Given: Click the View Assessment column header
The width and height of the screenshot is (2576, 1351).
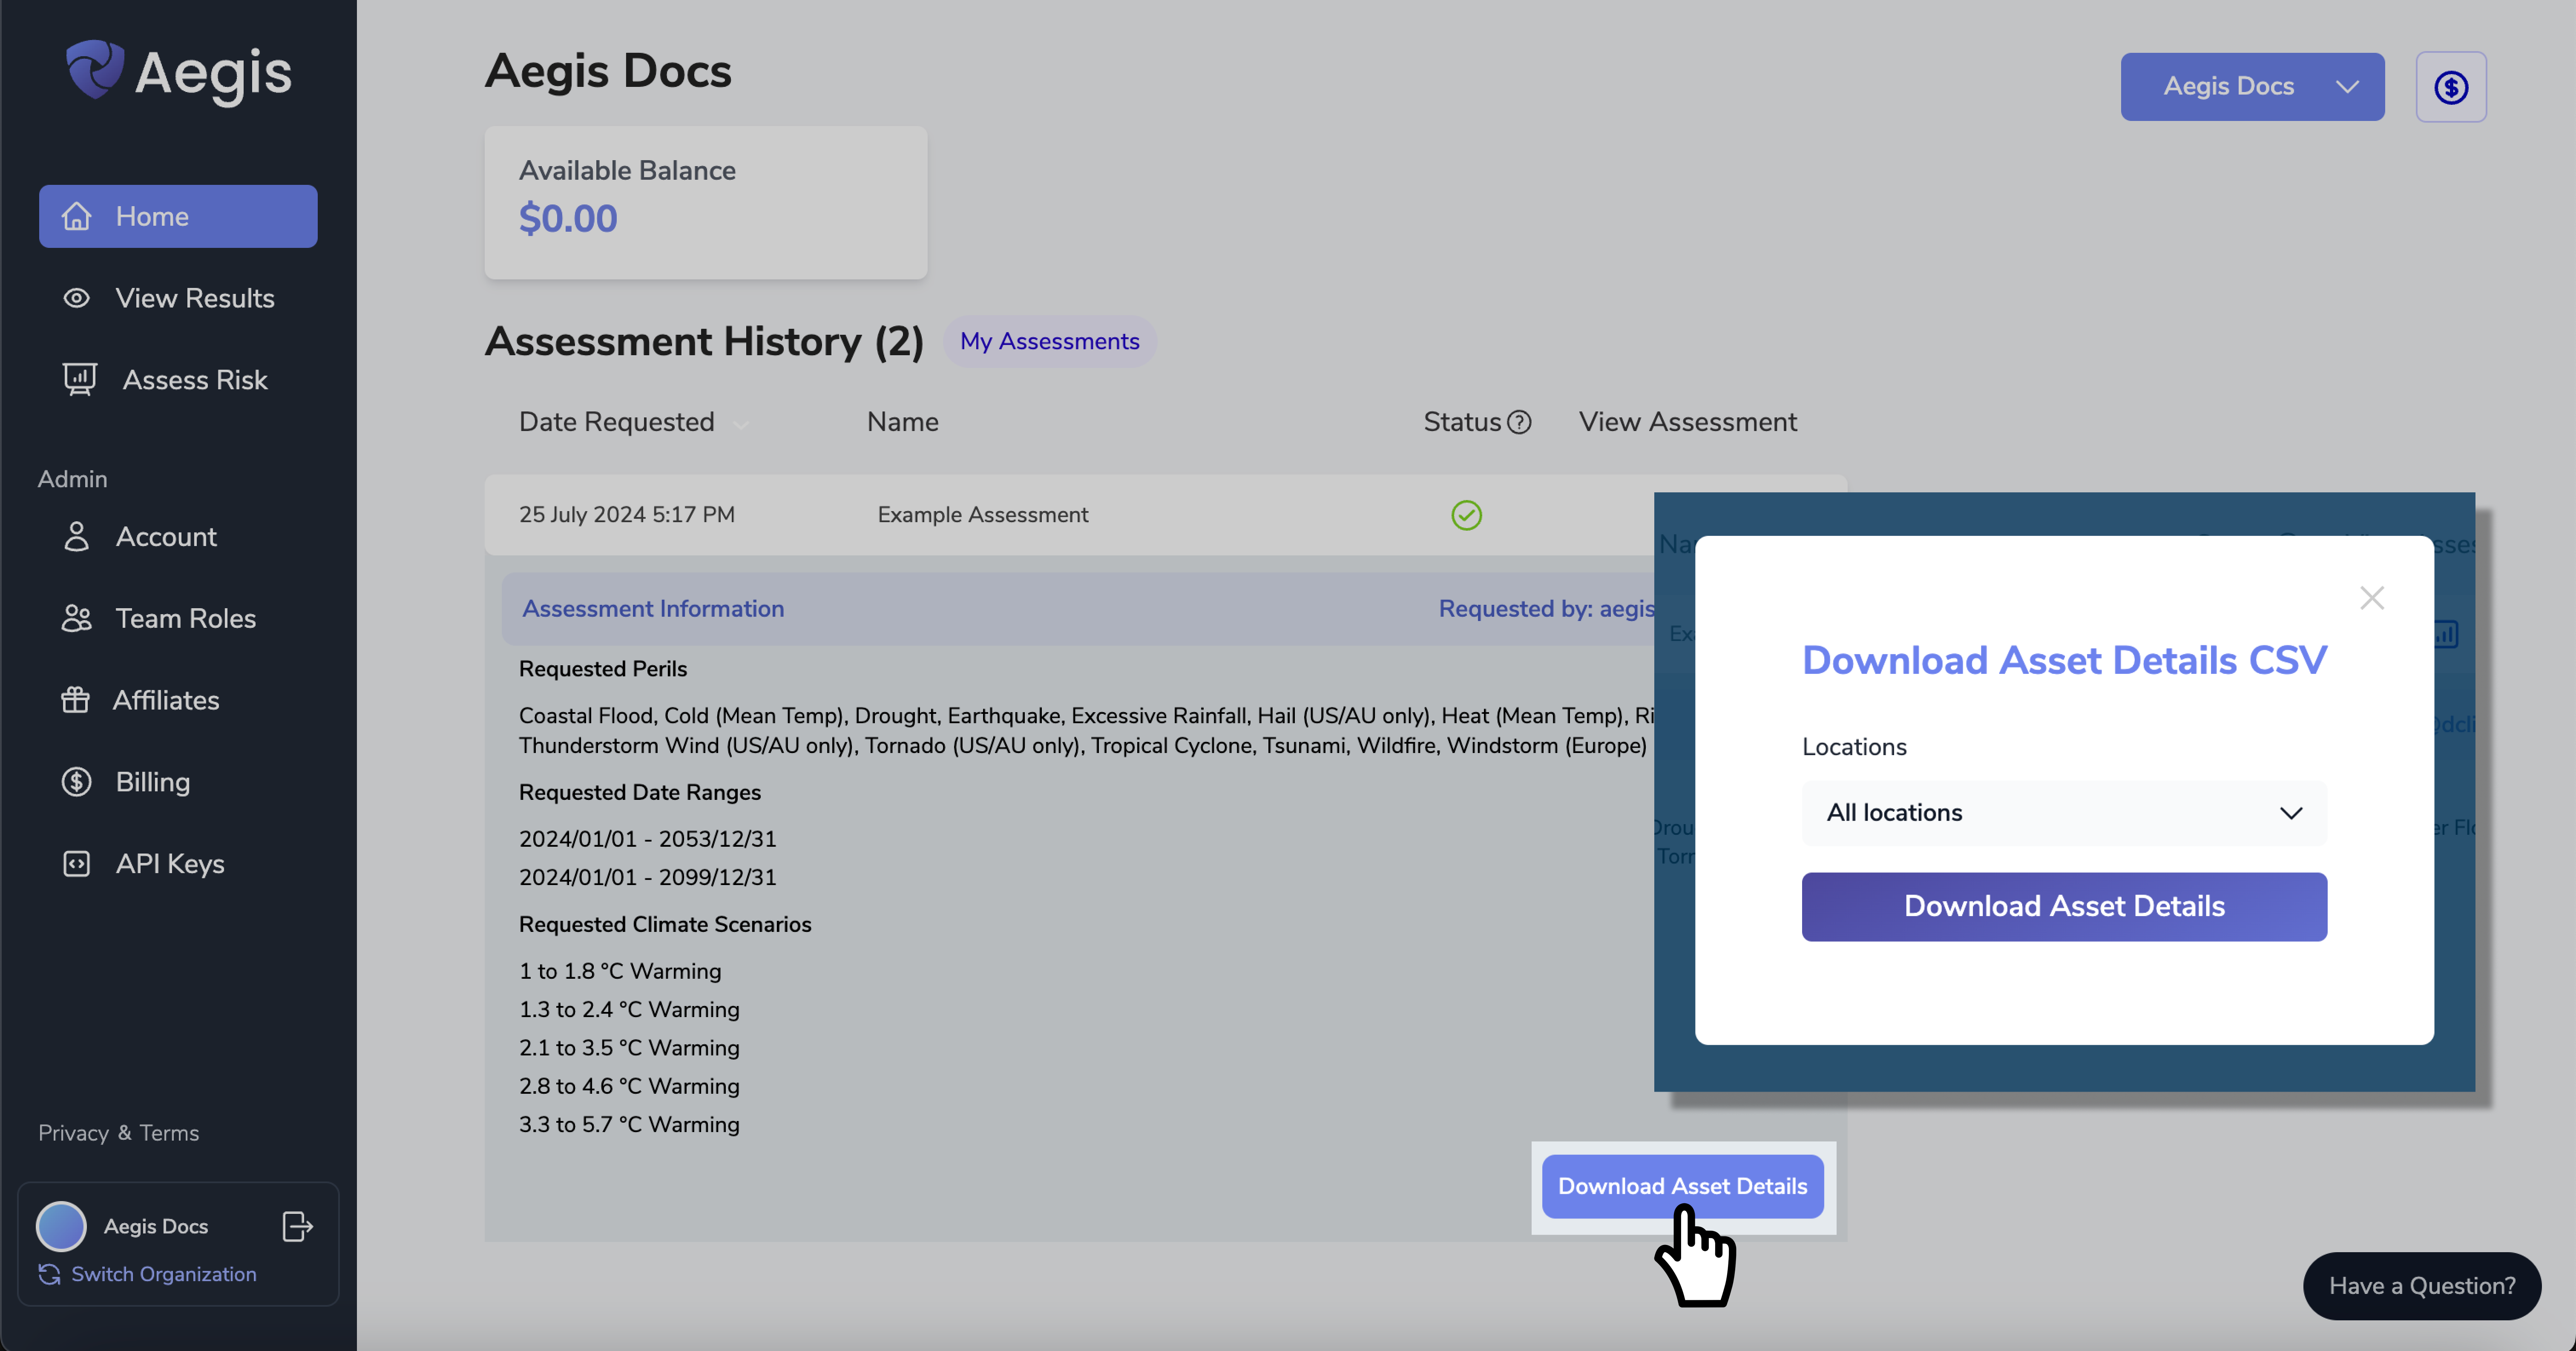Looking at the screenshot, I should click(x=1688, y=422).
